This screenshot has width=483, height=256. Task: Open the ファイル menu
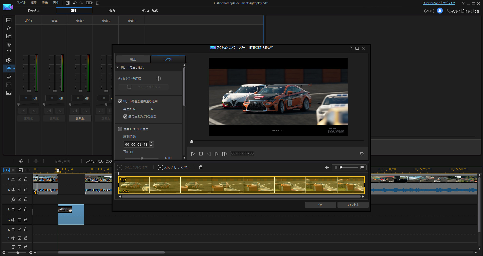21,3
